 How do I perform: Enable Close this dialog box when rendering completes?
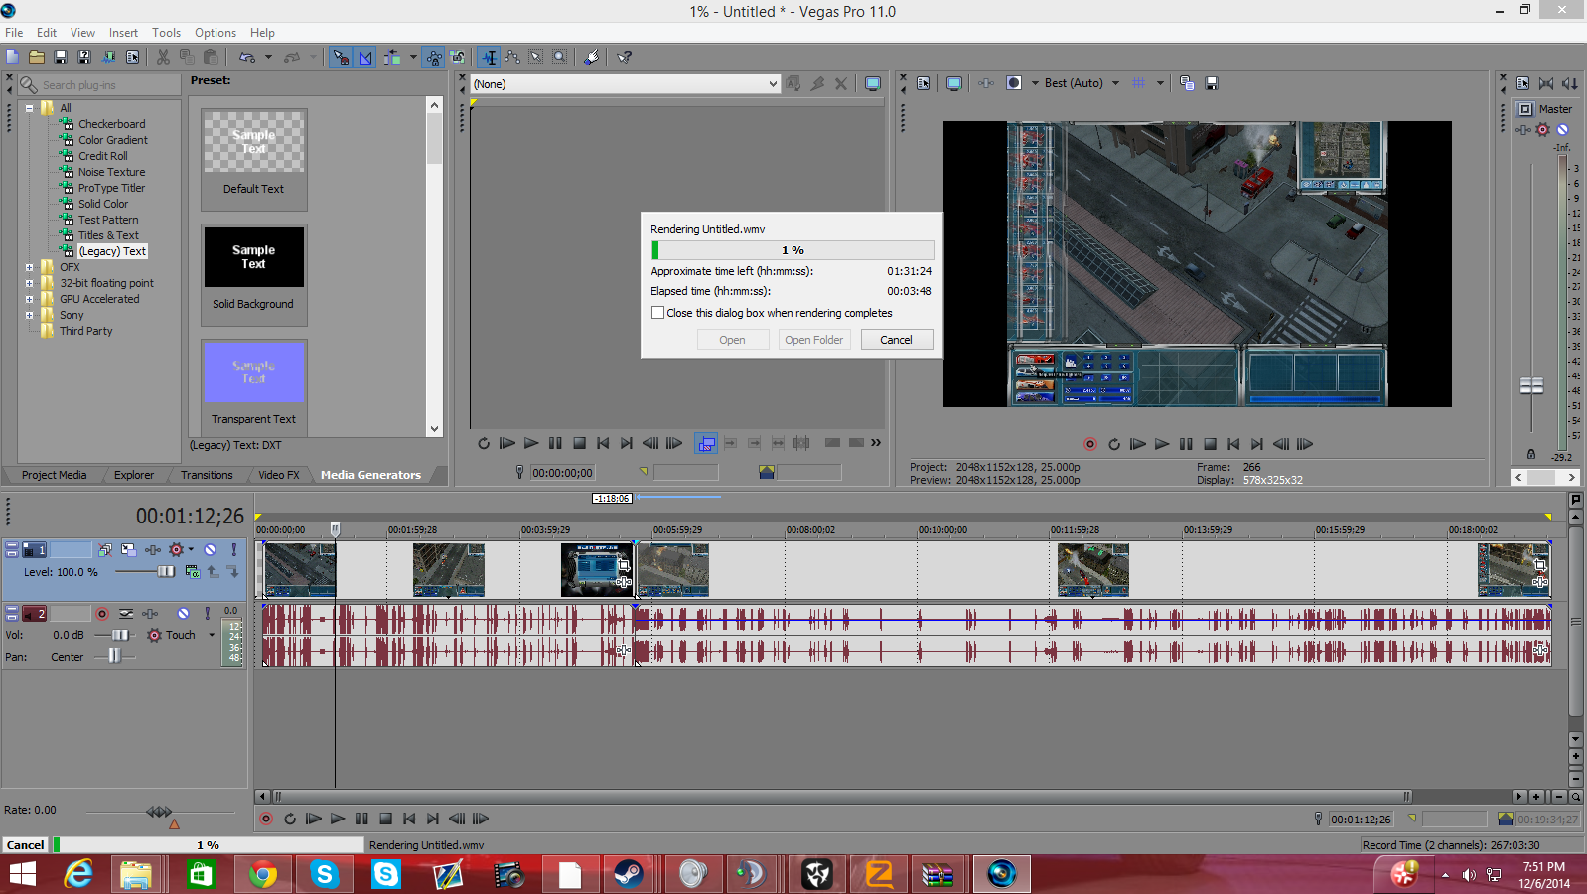pos(657,313)
